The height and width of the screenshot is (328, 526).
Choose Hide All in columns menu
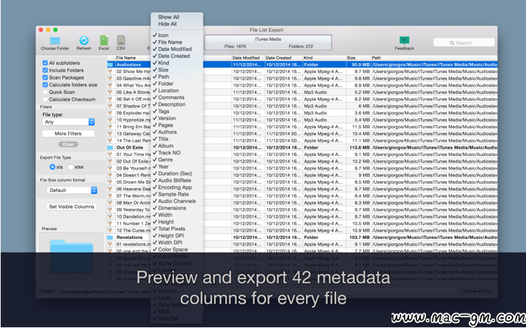[x=167, y=24]
